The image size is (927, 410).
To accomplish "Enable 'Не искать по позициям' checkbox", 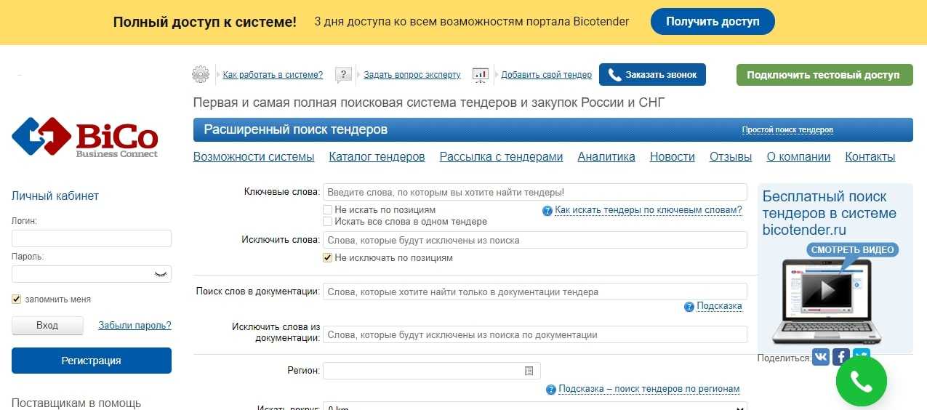I will tap(328, 210).
